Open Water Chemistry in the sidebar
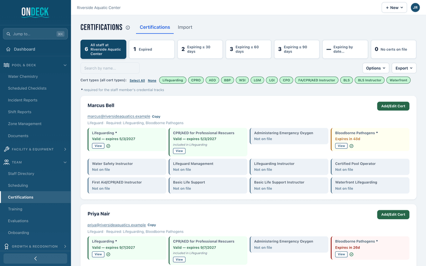The image size is (426, 266). pyautogui.click(x=23, y=77)
